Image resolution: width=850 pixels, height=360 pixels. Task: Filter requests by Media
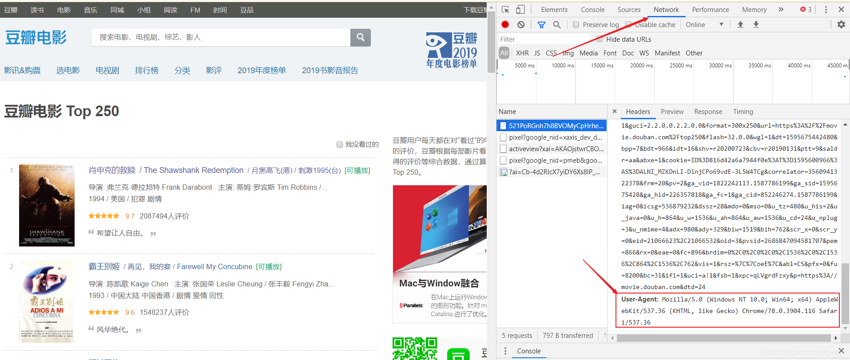(588, 53)
